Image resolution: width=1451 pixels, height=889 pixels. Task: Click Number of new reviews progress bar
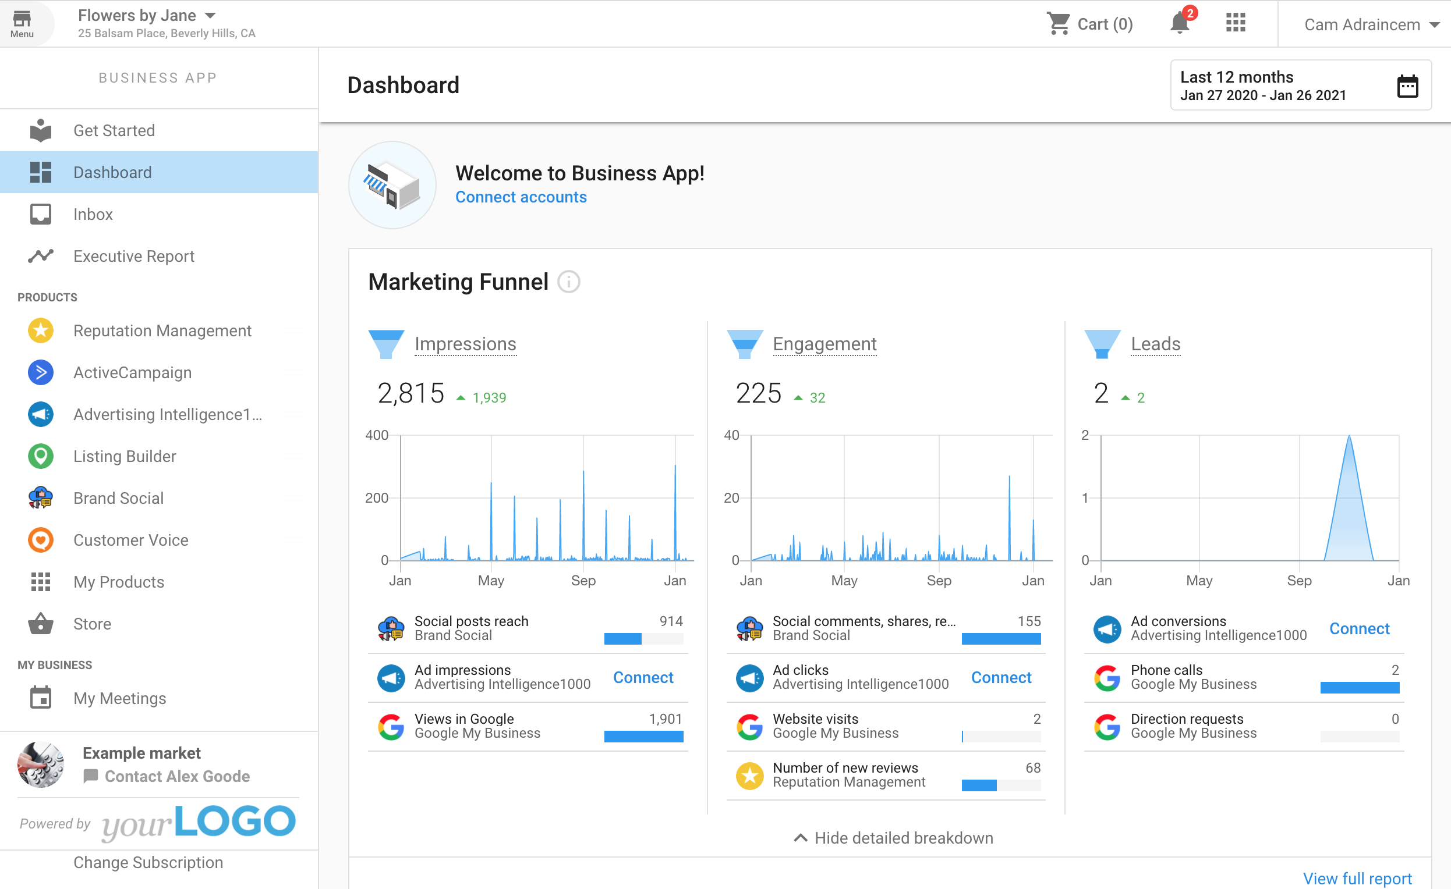coord(1001,785)
